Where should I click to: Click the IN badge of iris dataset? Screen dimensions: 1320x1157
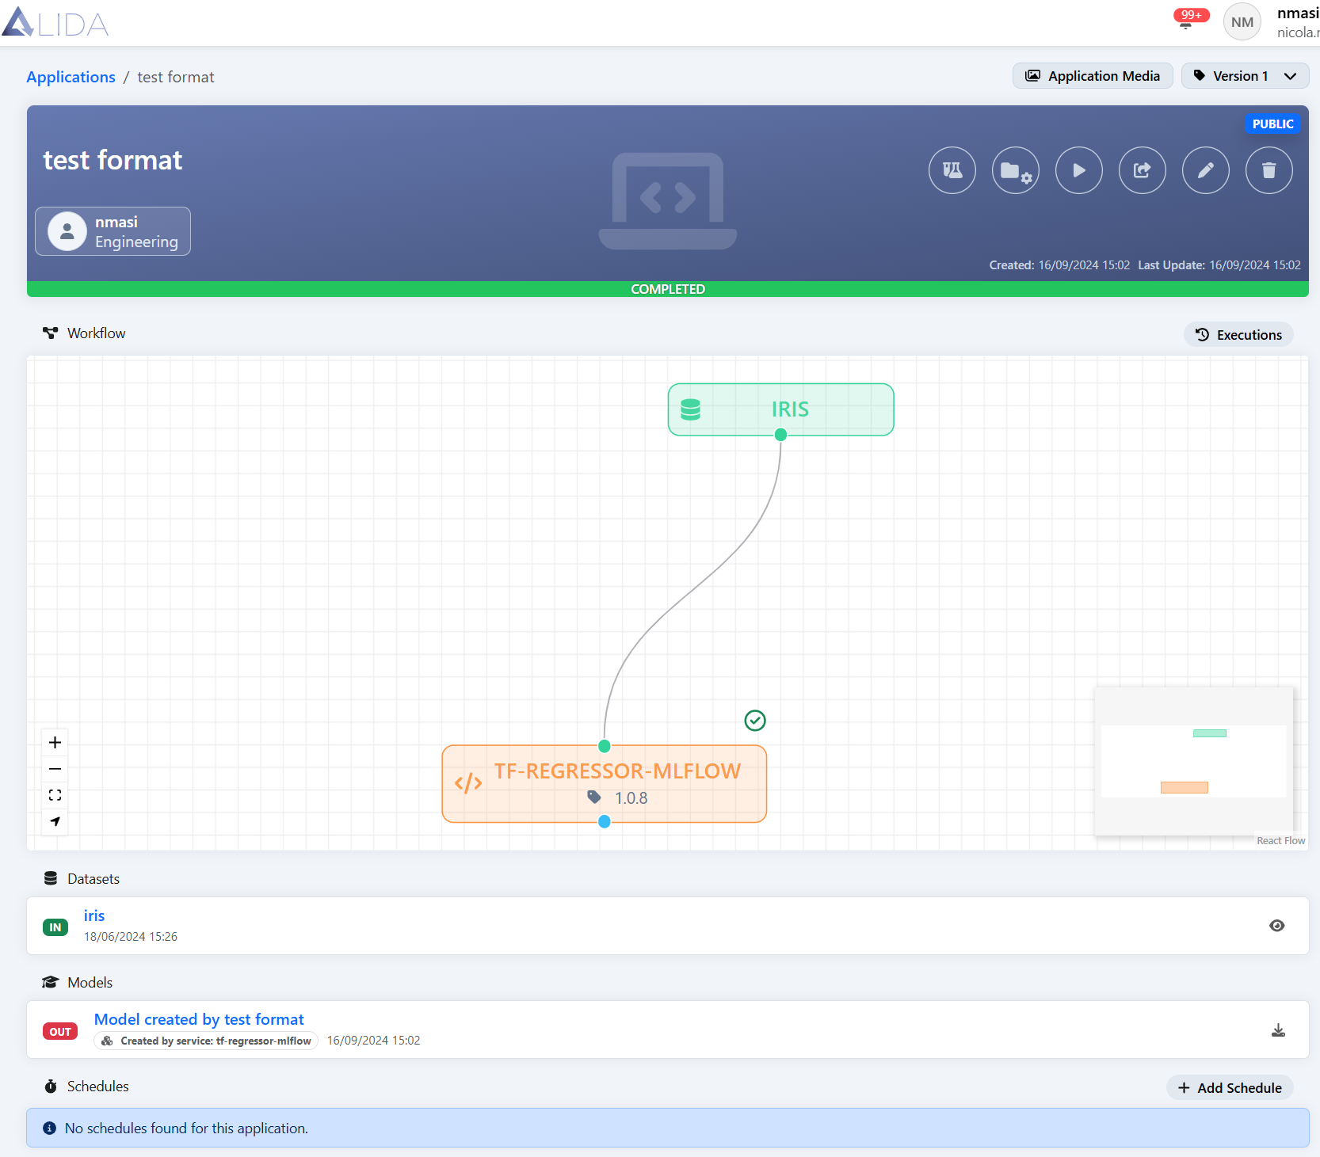(x=55, y=927)
